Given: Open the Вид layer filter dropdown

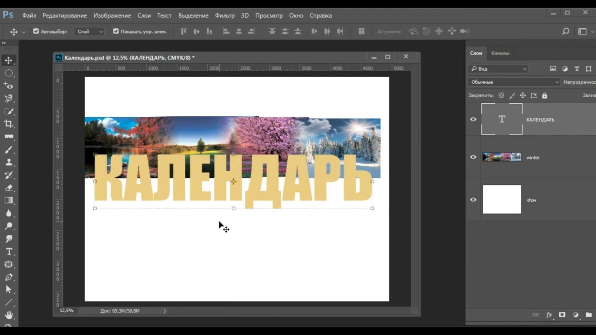Looking at the screenshot, I should [498, 68].
